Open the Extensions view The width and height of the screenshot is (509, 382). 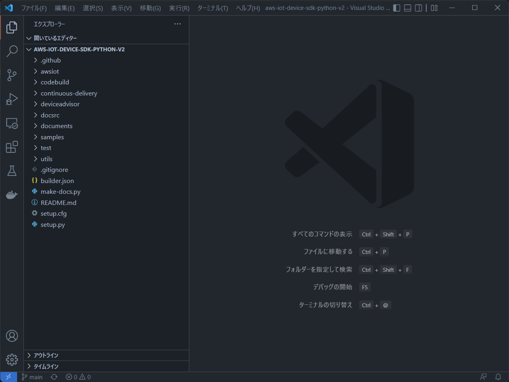tap(12, 147)
